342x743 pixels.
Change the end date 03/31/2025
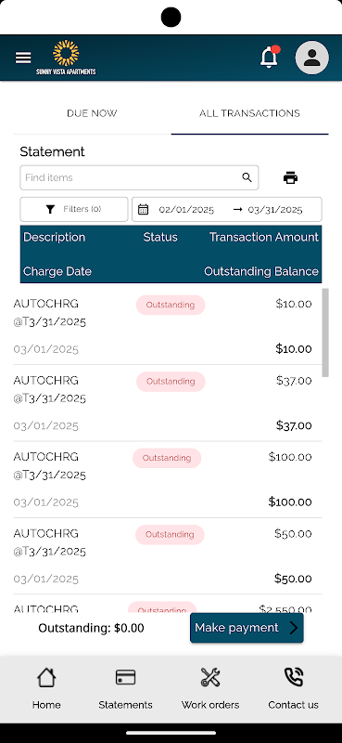click(x=275, y=210)
